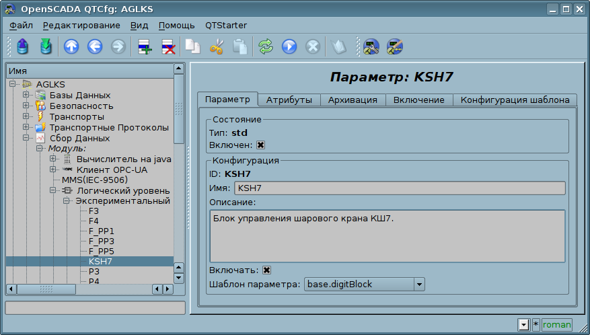The height and width of the screenshot is (335, 590).
Task: Click the AGLKS station icon in tree
Action: pyautogui.click(x=28, y=84)
